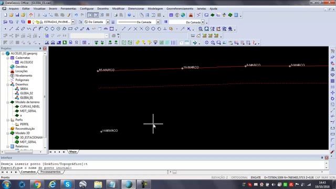Click the blue X delete icon
The height and width of the screenshot is (189, 336).
tap(188, 29)
